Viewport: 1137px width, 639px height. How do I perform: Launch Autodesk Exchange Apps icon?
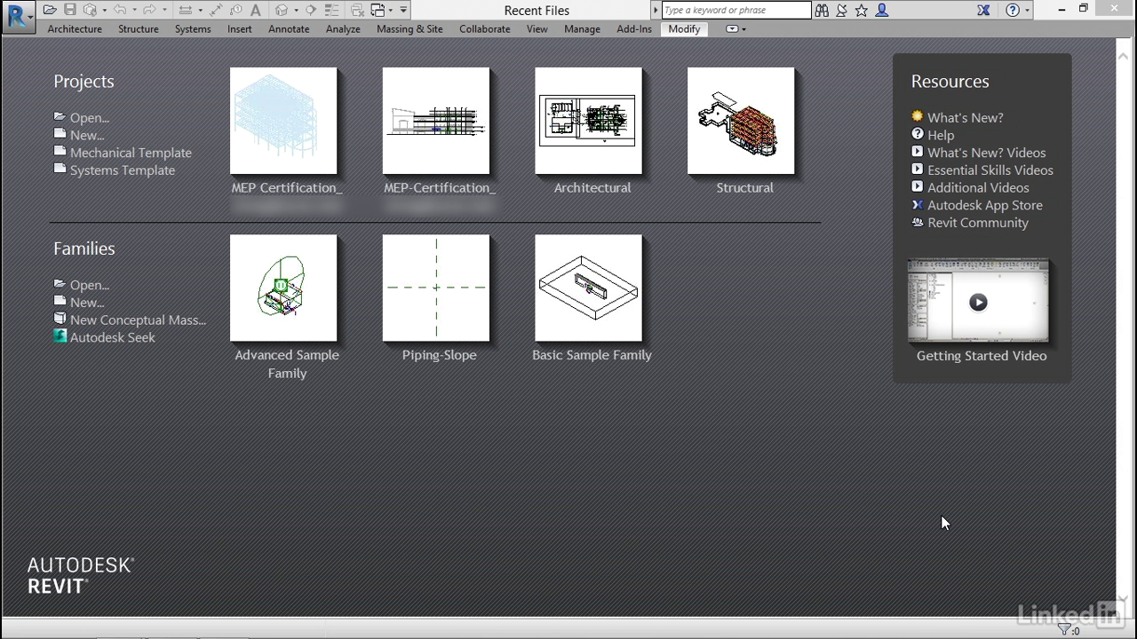(983, 10)
